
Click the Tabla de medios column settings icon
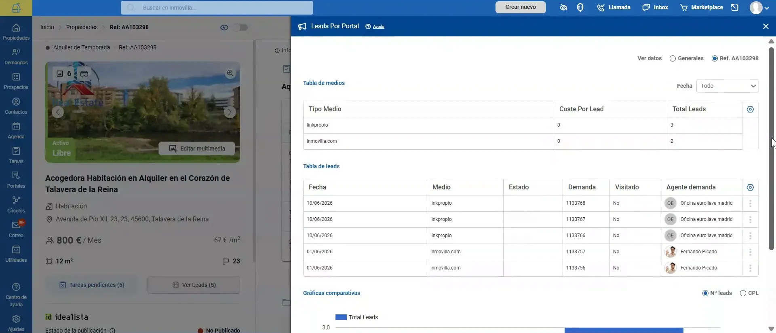coord(750,109)
